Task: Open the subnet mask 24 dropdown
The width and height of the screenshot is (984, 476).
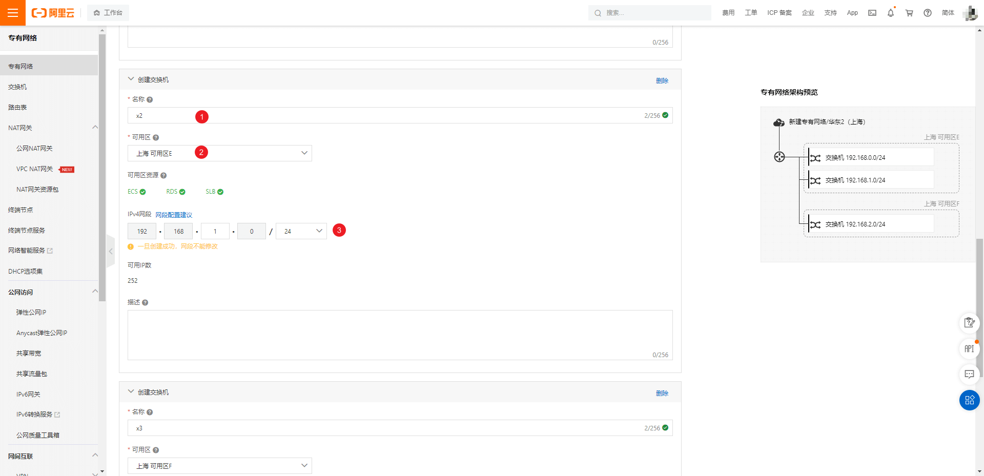Action: (301, 231)
